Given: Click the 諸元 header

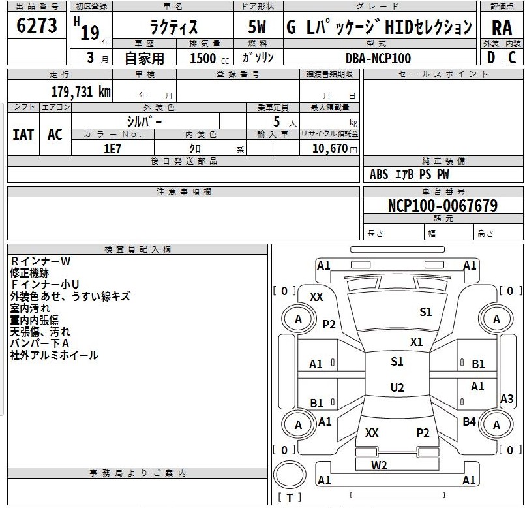Looking at the screenshot, I should click(443, 219).
